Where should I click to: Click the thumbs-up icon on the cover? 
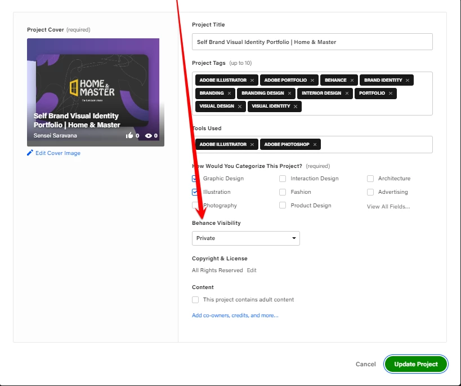pyautogui.click(x=129, y=135)
